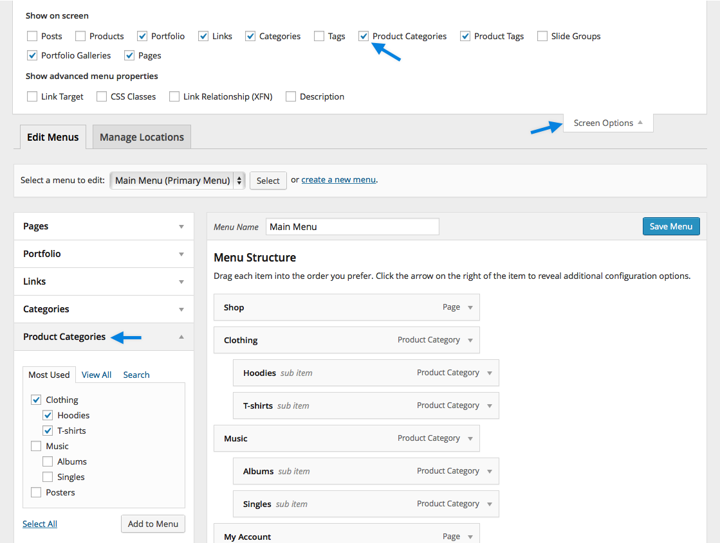This screenshot has height=543, width=720.
Task: Uncheck the Portfolio screen option
Action: pyautogui.click(x=142, y=36)
